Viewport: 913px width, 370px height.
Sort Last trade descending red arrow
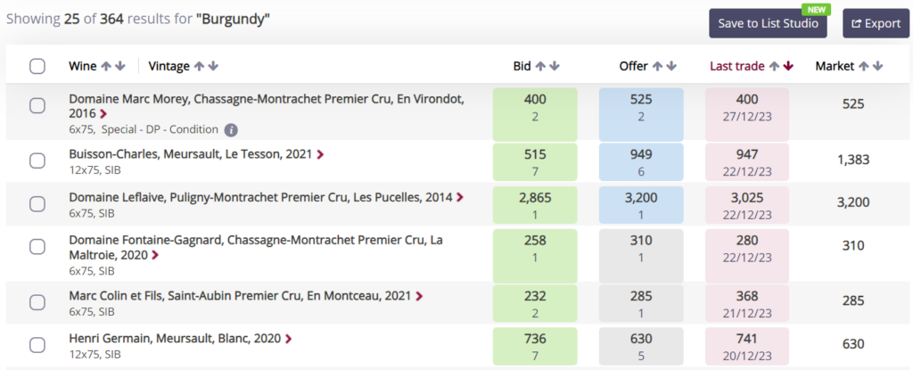click(x=788, y=67)
